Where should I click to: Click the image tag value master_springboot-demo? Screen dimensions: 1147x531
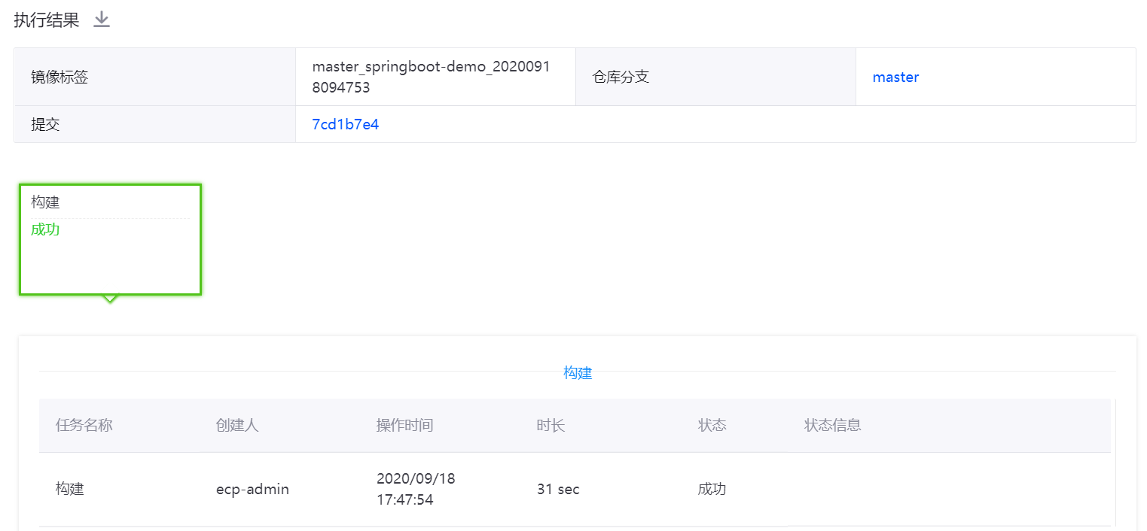(431, 77)
